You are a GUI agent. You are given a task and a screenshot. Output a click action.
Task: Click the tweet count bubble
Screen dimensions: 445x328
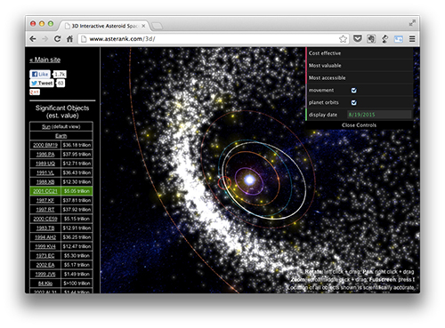pos(61,84)
